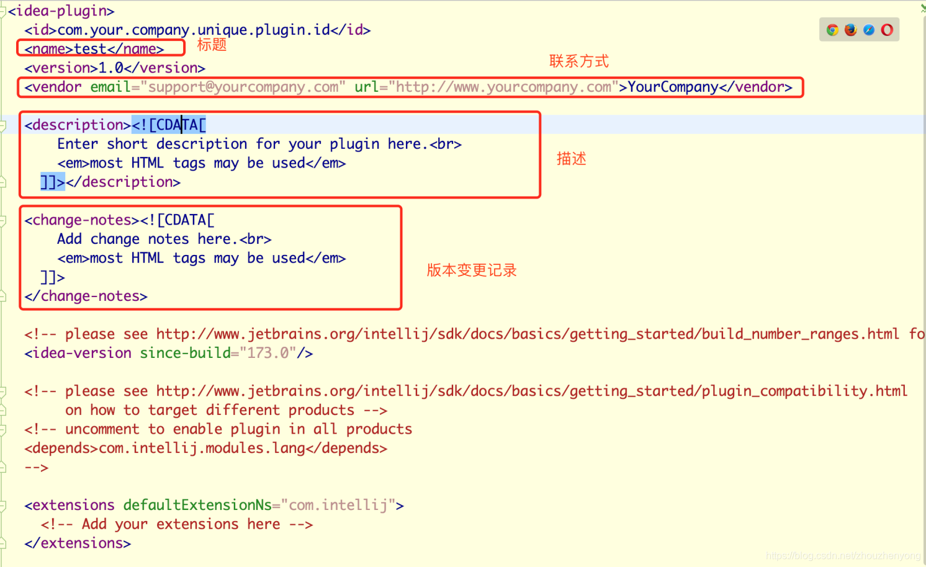Click defaultExtensionNs value "com.intellij"
Viewport: 926px width, 567px height.
click(338, 506)
